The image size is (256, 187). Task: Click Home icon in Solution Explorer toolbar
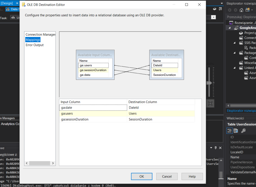click(241, 10)
